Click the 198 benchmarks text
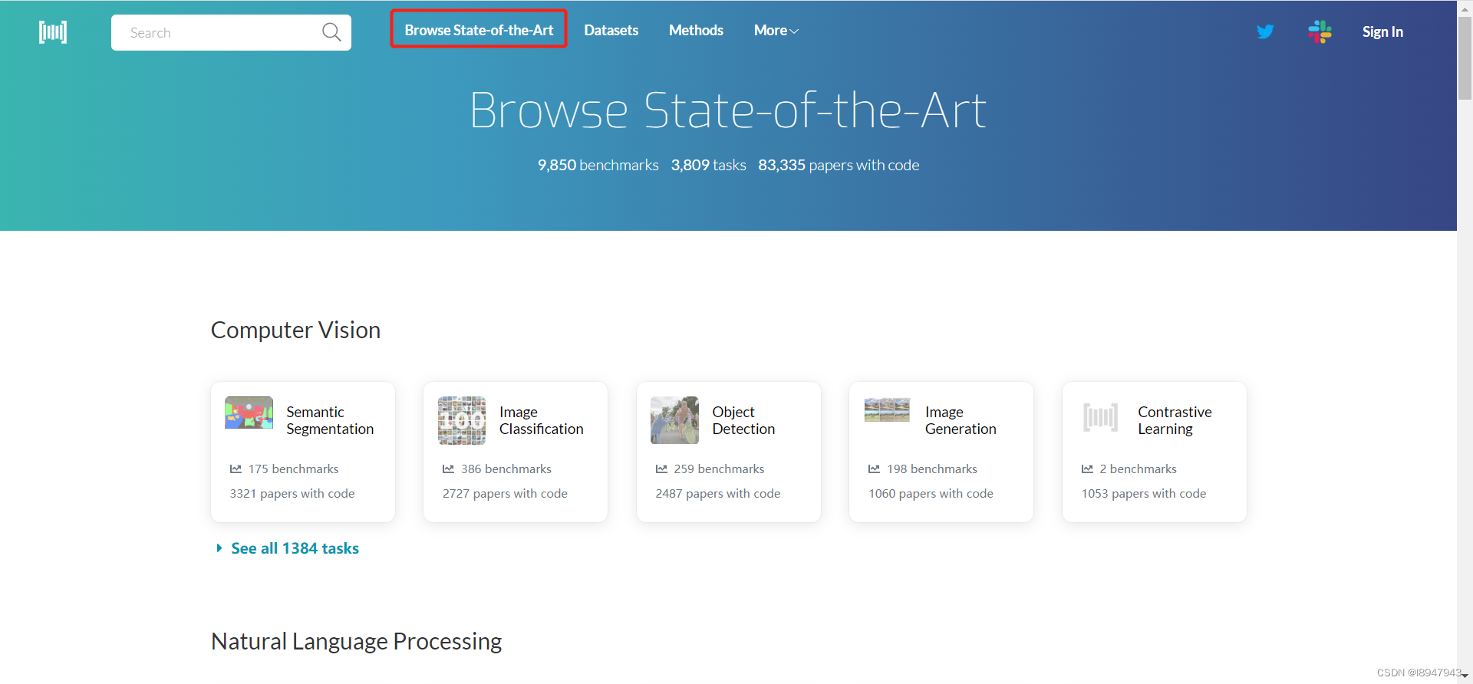 pos(932,469)
